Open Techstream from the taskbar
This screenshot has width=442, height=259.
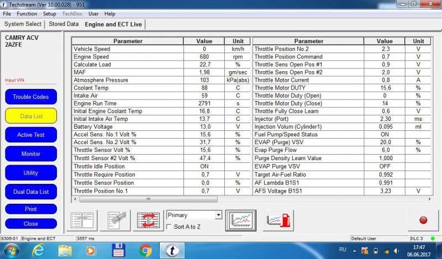172,250
